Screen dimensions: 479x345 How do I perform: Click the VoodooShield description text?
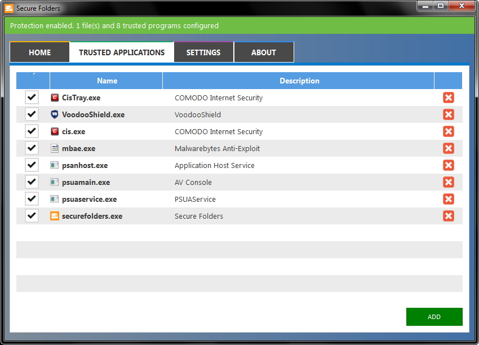[x=198, y=114]
